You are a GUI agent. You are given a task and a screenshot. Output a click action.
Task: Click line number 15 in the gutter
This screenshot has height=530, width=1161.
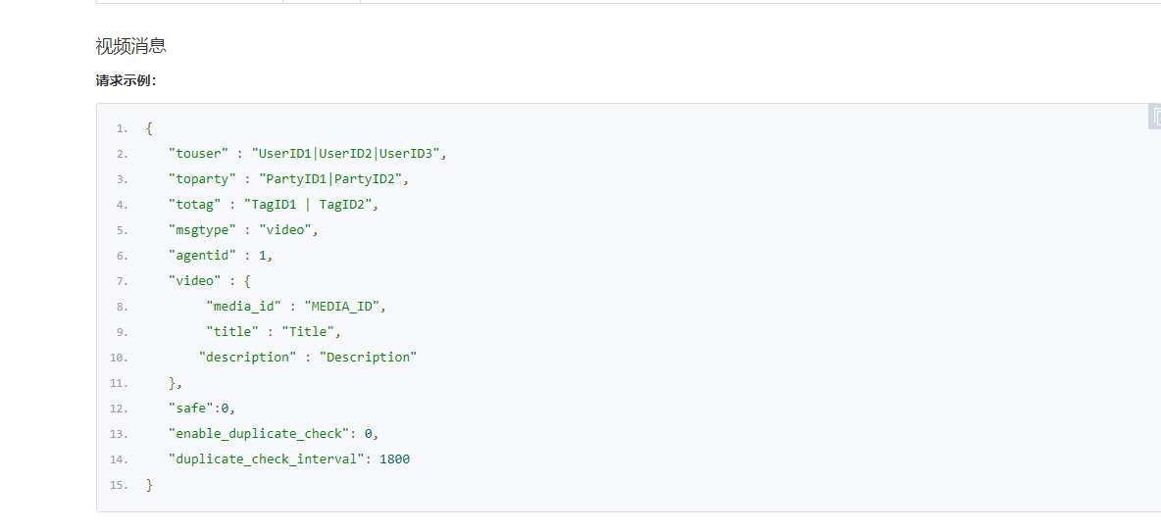120,485
